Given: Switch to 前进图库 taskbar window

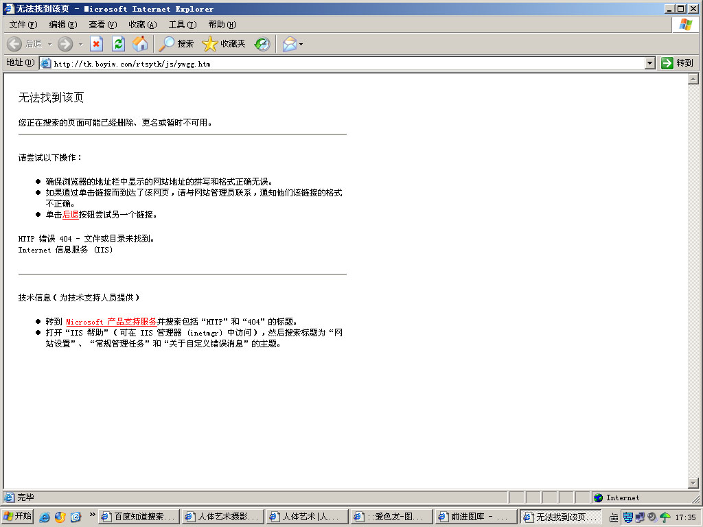Looking at the screenshot, I should pos(476,517).
